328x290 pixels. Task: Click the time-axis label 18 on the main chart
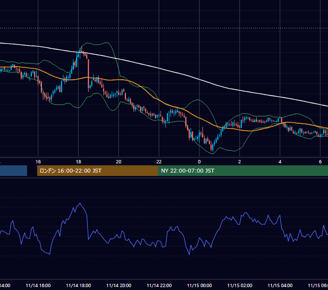79,162
